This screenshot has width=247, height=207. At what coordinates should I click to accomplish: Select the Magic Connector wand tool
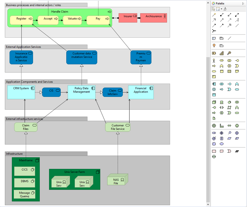(x=214, y=15)
